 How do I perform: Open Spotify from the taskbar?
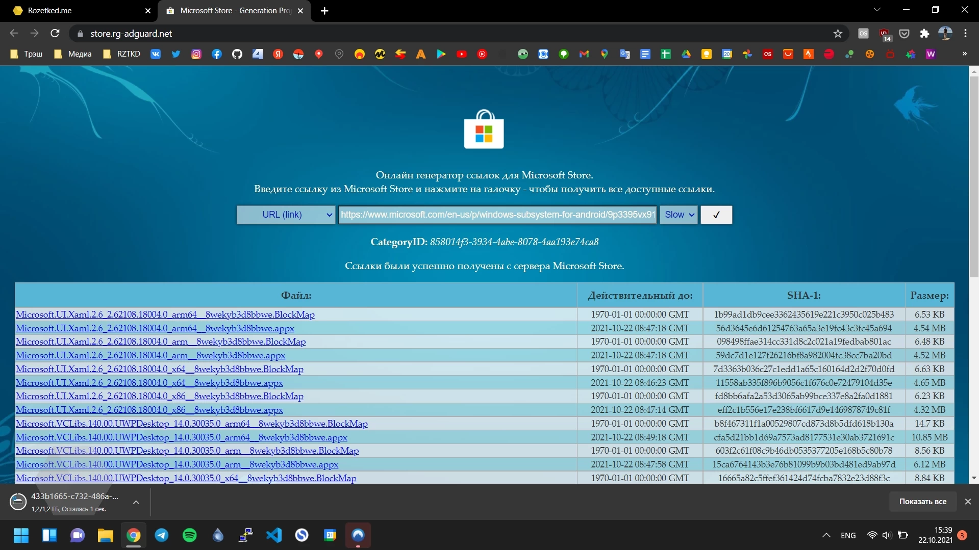point(190,535)
